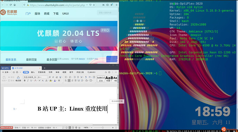The height and width of the screenshot is (132, 238).
Task: Open the WPS 文件 menu
Action: point(6,72)
